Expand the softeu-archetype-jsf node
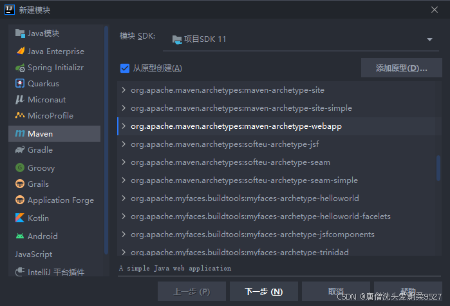This screenshot has width=450, height=306. tap(124, 144)
